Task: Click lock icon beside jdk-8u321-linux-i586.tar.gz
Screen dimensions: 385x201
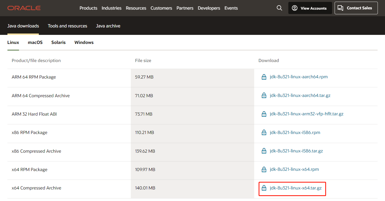Action: tap(264, 151)
